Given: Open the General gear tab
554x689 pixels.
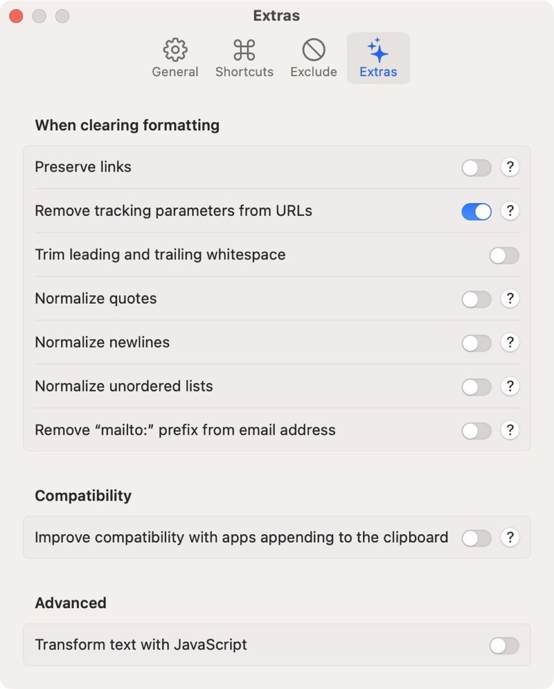Looking at the screenshot, I should (x=175, y=58).
